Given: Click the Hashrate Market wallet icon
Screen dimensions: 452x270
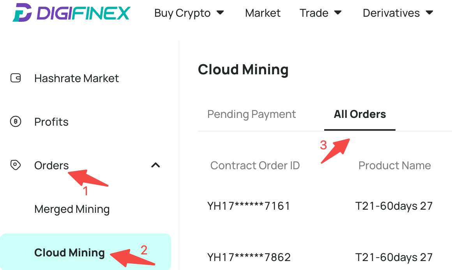Looking at the screenshot, I should [16, 78].
